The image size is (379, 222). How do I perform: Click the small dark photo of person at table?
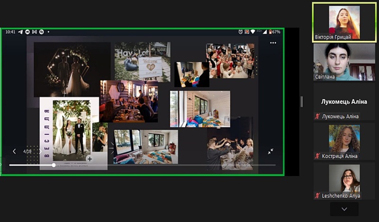click(192, 74)
